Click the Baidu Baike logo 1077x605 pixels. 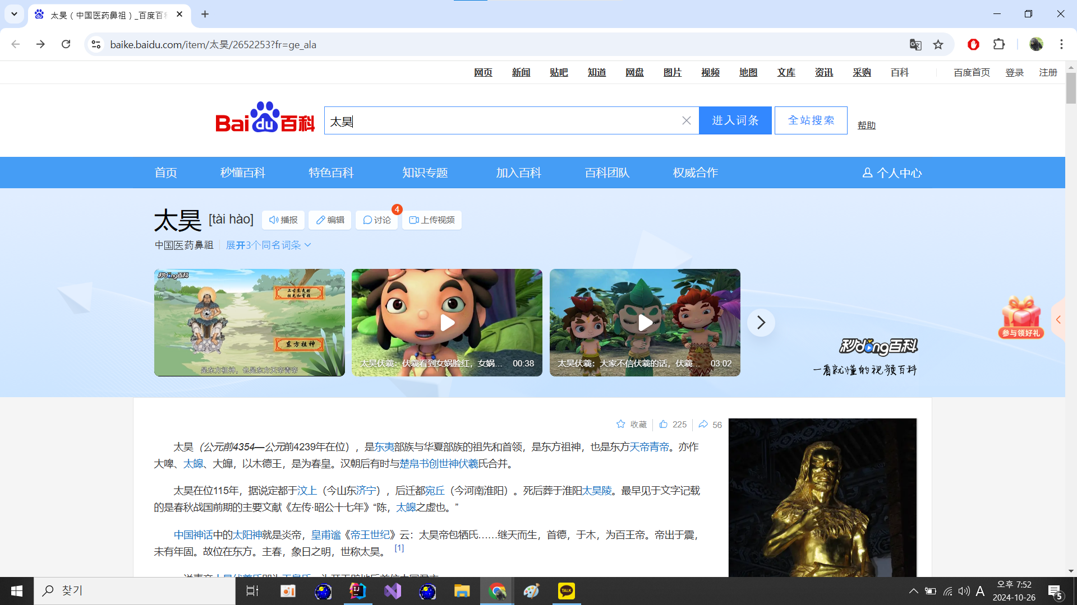tap(265, 118)
